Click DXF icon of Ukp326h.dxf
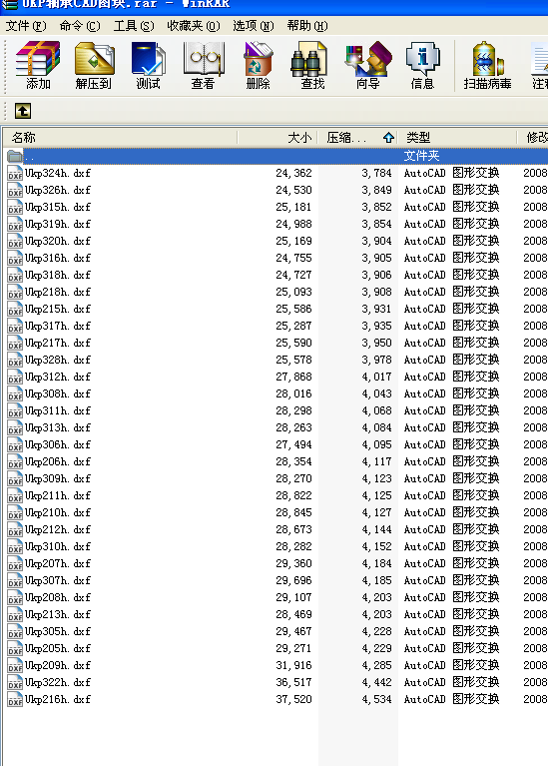 (15, 190)
